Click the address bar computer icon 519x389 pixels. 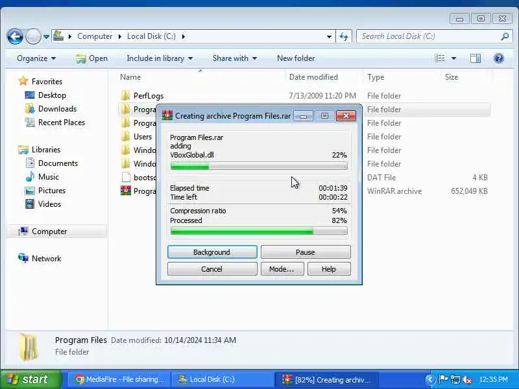[x=58, y=36]
